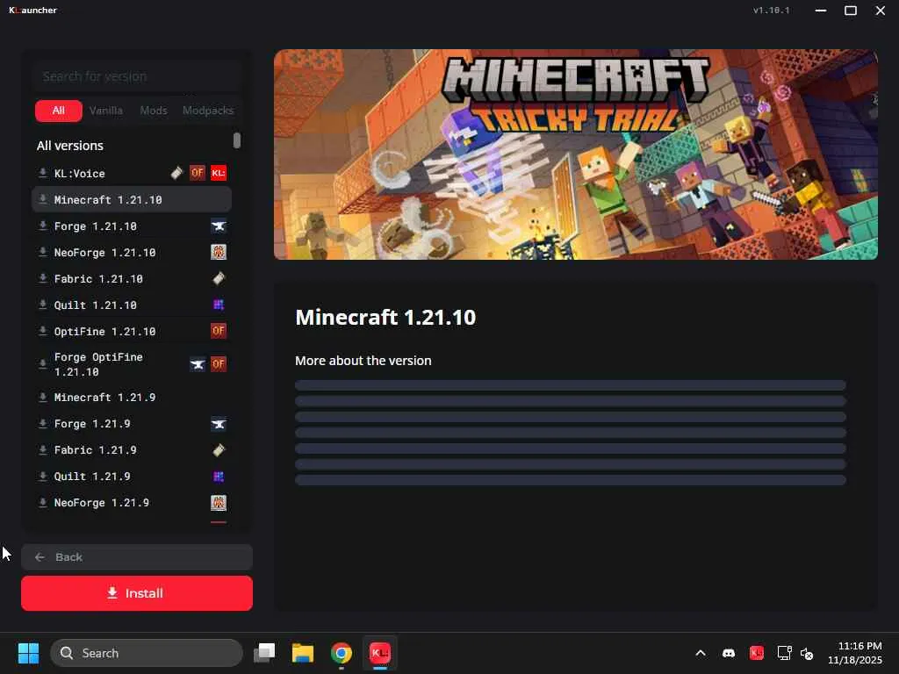
Task: Click the purple Quilt icon next to Quilt 1.21.9
Action: coord(219,477)
